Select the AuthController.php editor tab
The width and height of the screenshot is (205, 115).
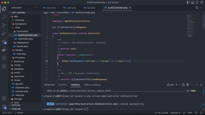tap(118, 8)
